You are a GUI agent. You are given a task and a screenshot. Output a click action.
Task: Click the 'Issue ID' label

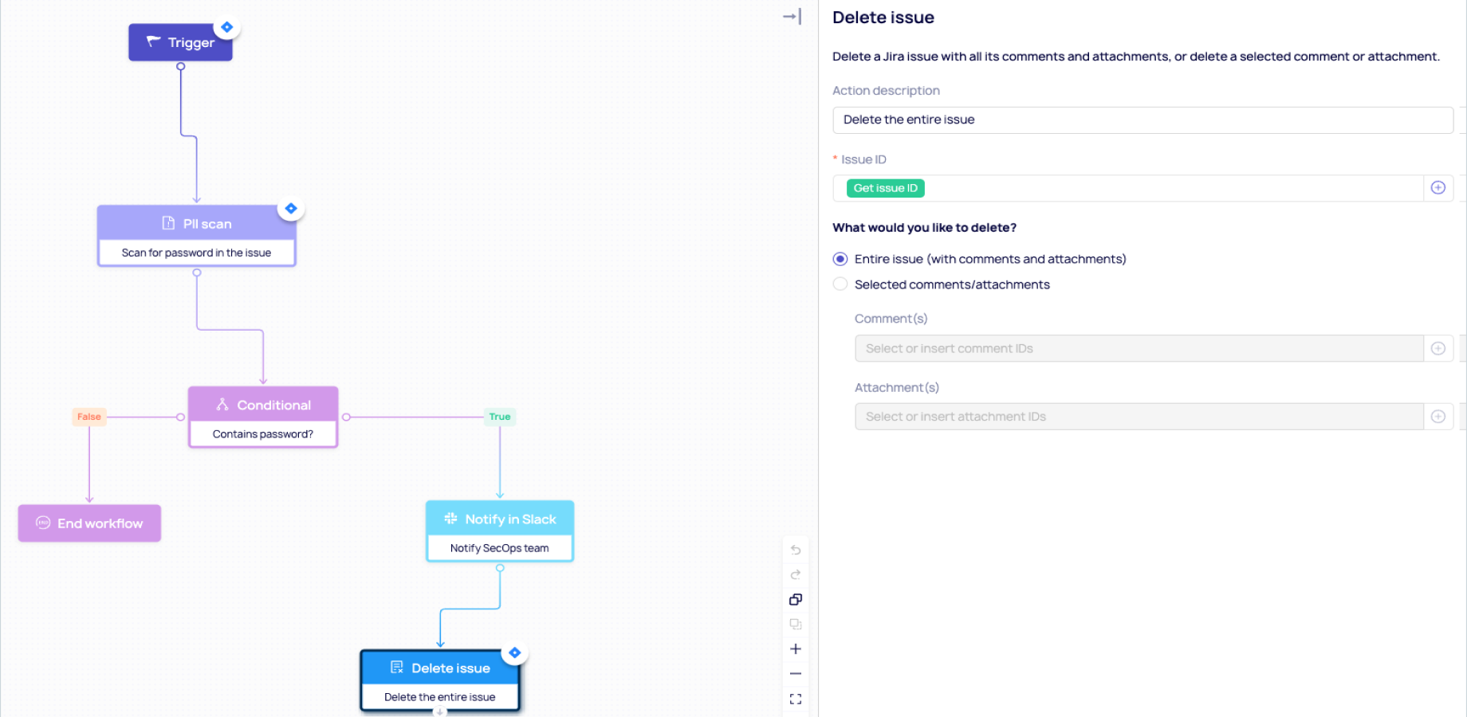pos(863,159)
